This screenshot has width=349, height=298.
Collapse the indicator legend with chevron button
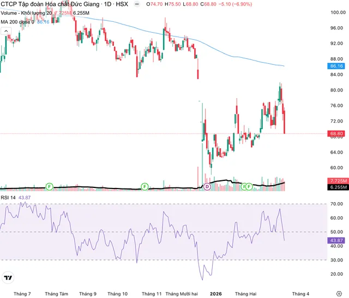click(6, 31)
